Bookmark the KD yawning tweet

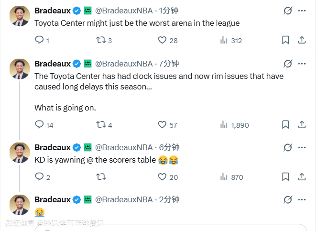click(285, 177)
